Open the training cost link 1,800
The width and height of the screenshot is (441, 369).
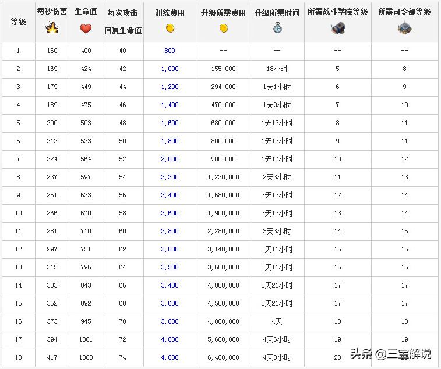point(170,141)
